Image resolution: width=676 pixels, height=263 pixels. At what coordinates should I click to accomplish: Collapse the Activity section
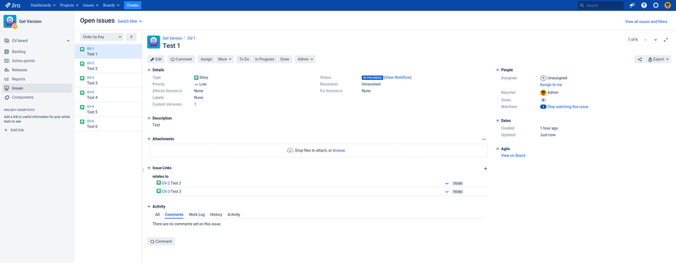coord(149,207)
